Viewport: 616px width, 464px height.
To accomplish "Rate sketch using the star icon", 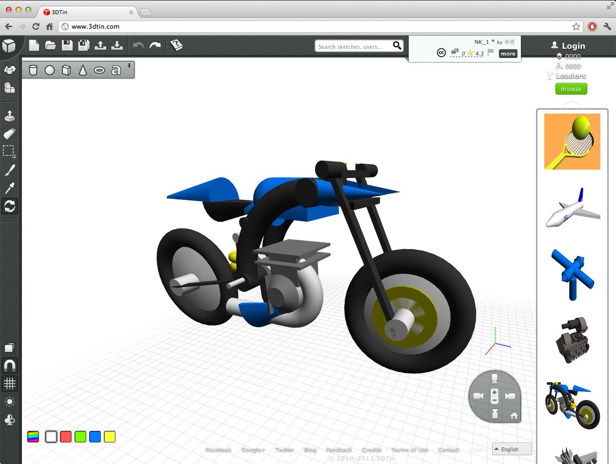I will [x=470, y=53].
